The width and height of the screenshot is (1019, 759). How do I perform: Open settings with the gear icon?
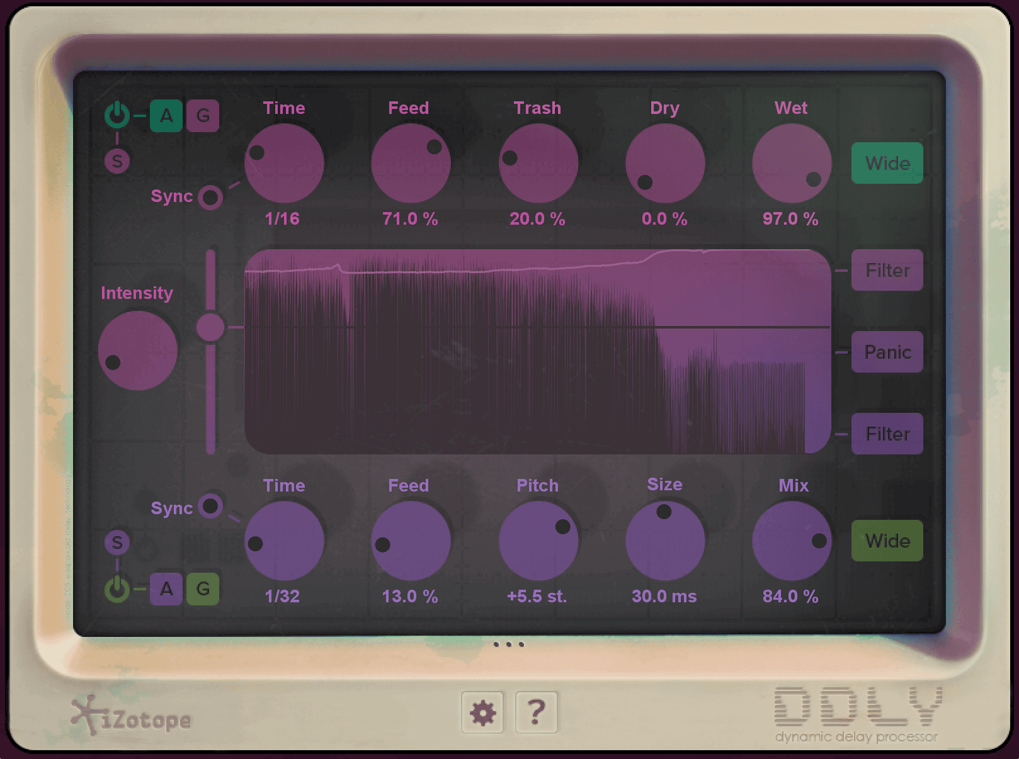click(x=482, y=712)
